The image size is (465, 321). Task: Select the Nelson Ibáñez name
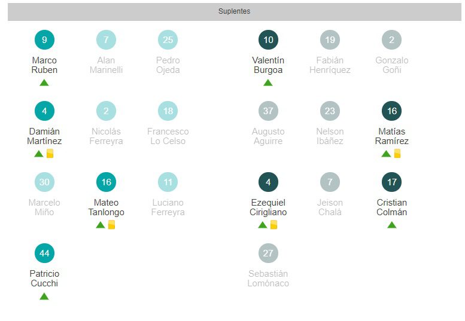point(330,136)
